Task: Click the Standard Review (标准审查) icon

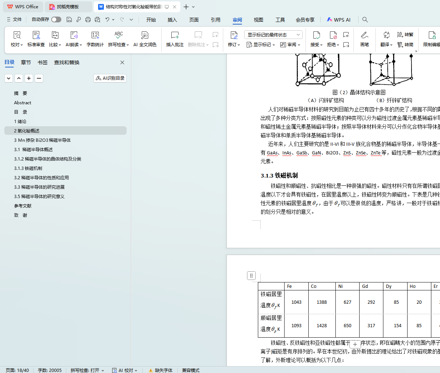Action: pos(36,35)
